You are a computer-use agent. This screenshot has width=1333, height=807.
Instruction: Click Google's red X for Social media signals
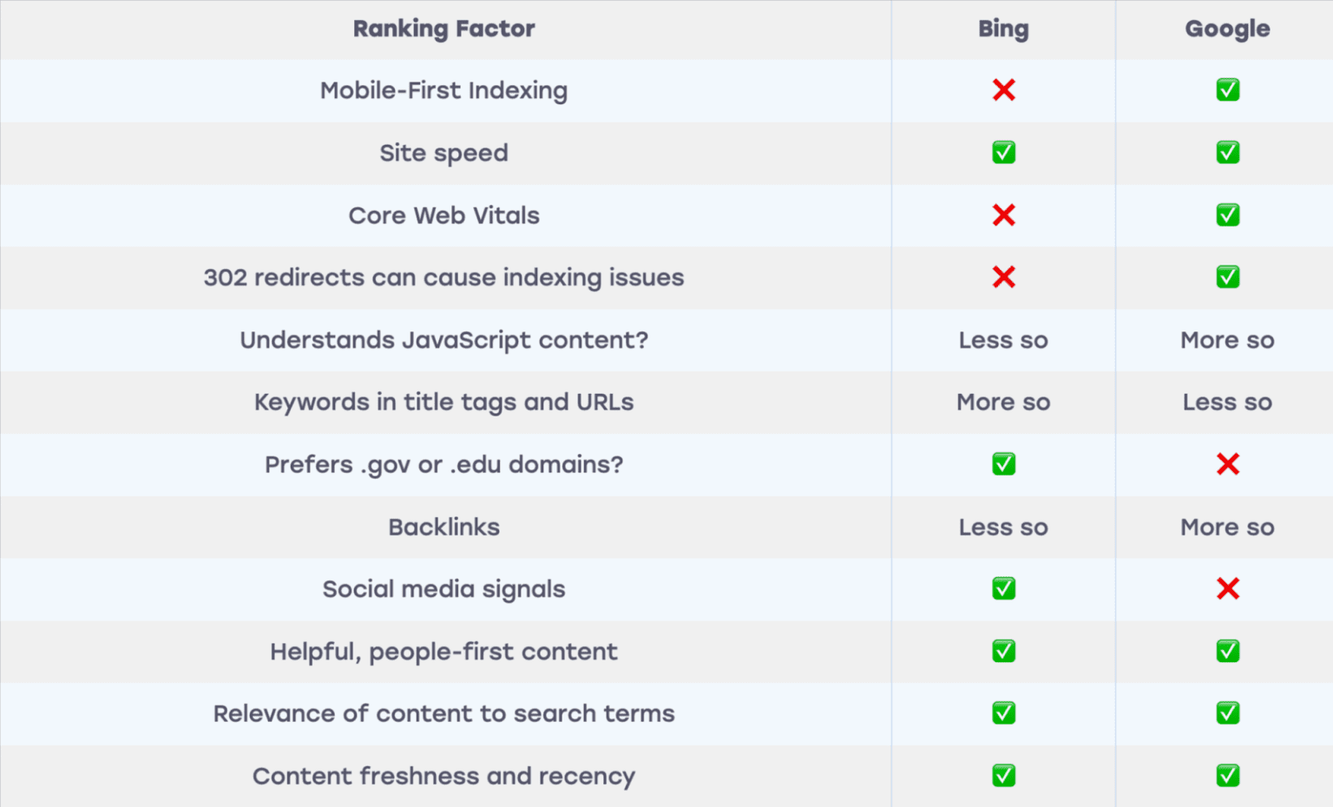(1227, 589)
